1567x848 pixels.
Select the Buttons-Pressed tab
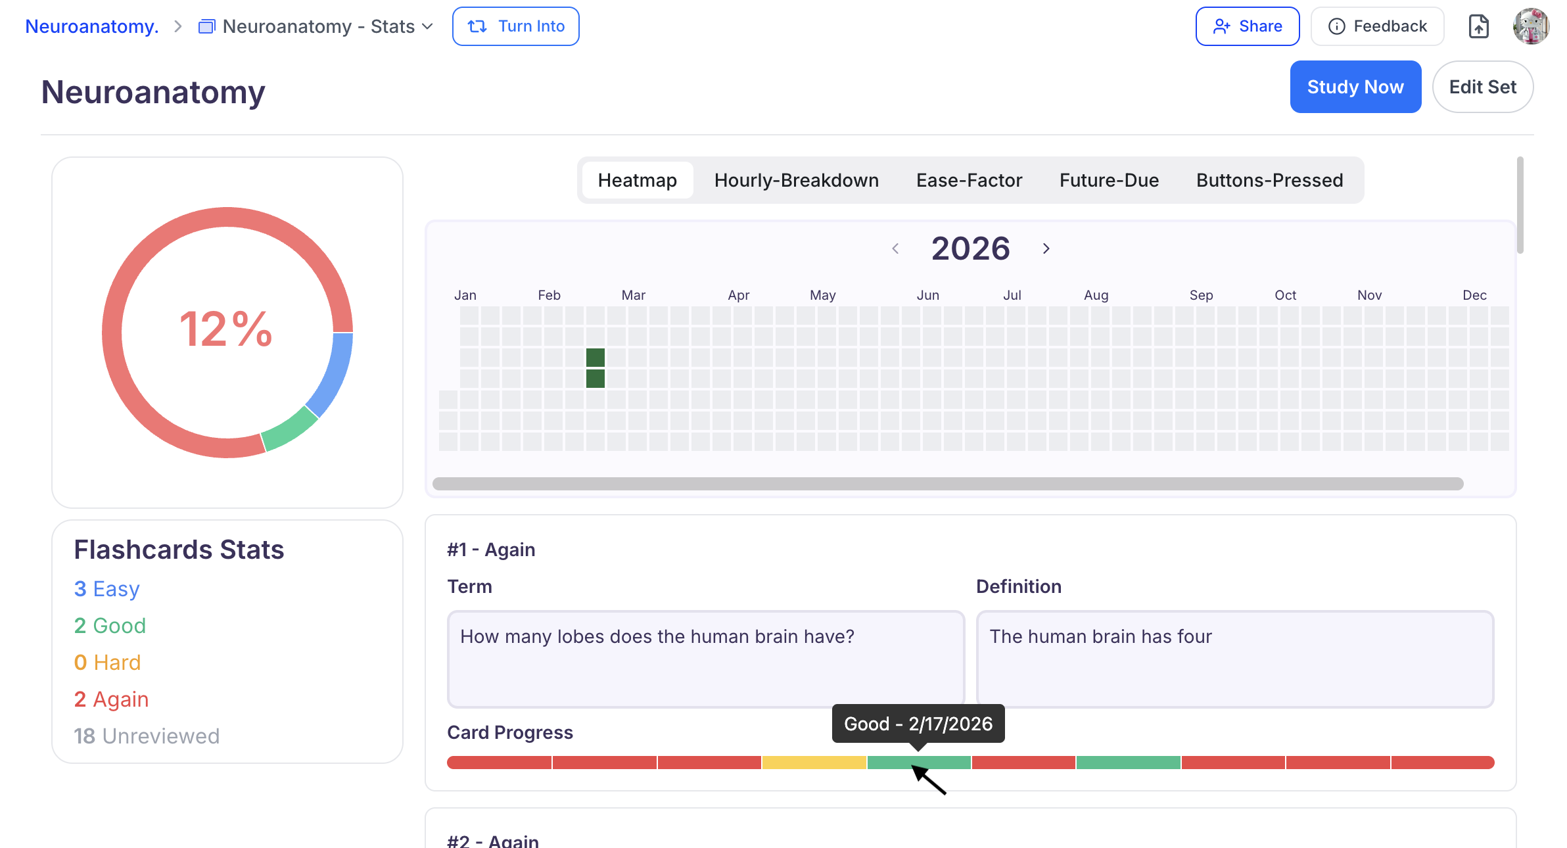click(x=1269, y=179)
